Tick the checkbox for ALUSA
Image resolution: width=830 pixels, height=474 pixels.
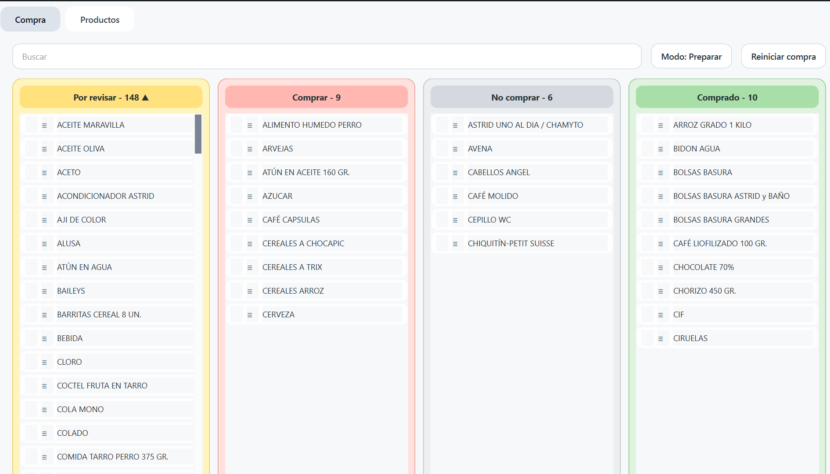pyautogui.click(x=32, y=244)
